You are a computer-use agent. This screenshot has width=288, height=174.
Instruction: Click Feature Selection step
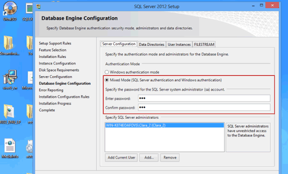pyautogui.click(x=52, y=50)
